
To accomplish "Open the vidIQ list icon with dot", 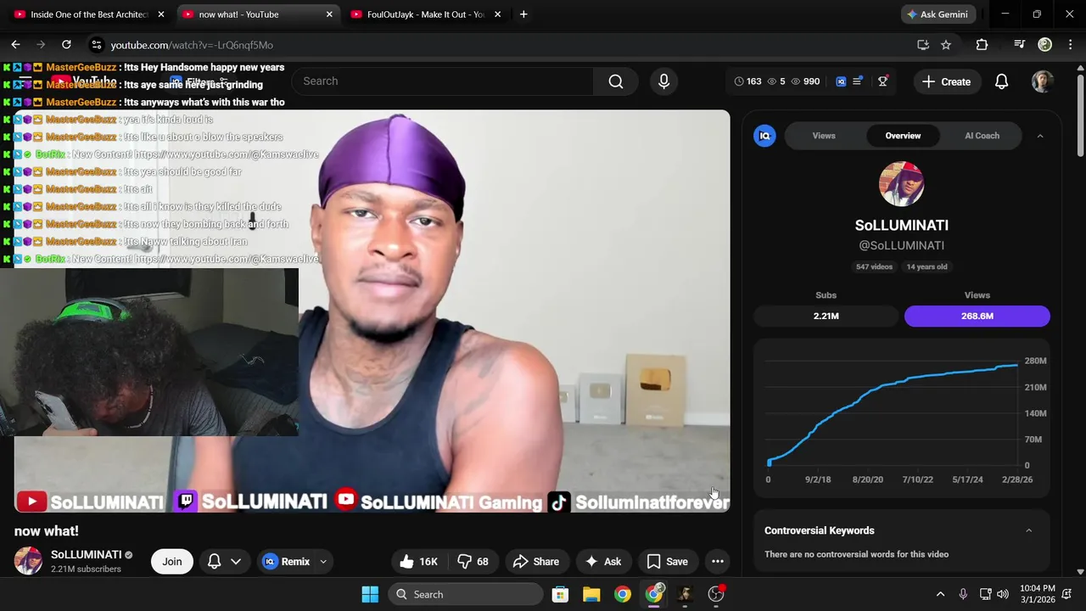I will coord(858,81).
